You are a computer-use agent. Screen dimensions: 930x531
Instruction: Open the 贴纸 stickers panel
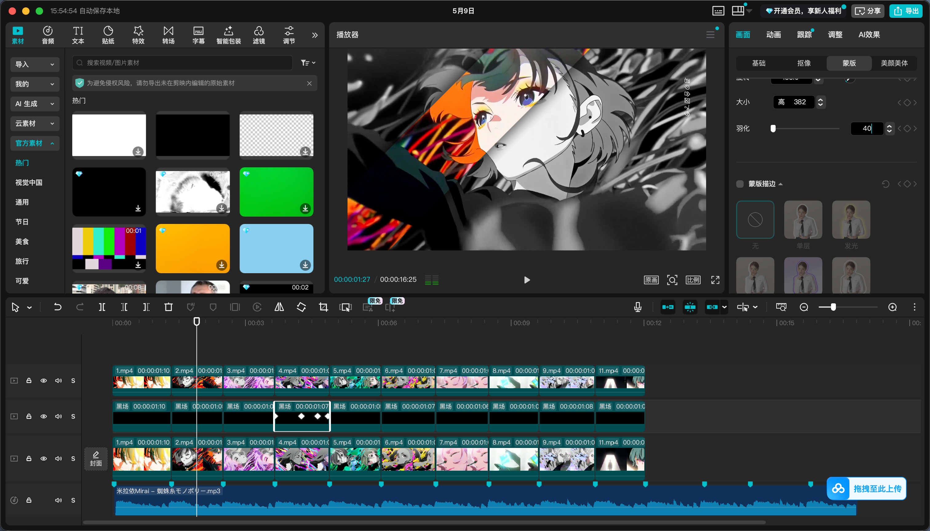pyautogui.click(x=108, y=35)
